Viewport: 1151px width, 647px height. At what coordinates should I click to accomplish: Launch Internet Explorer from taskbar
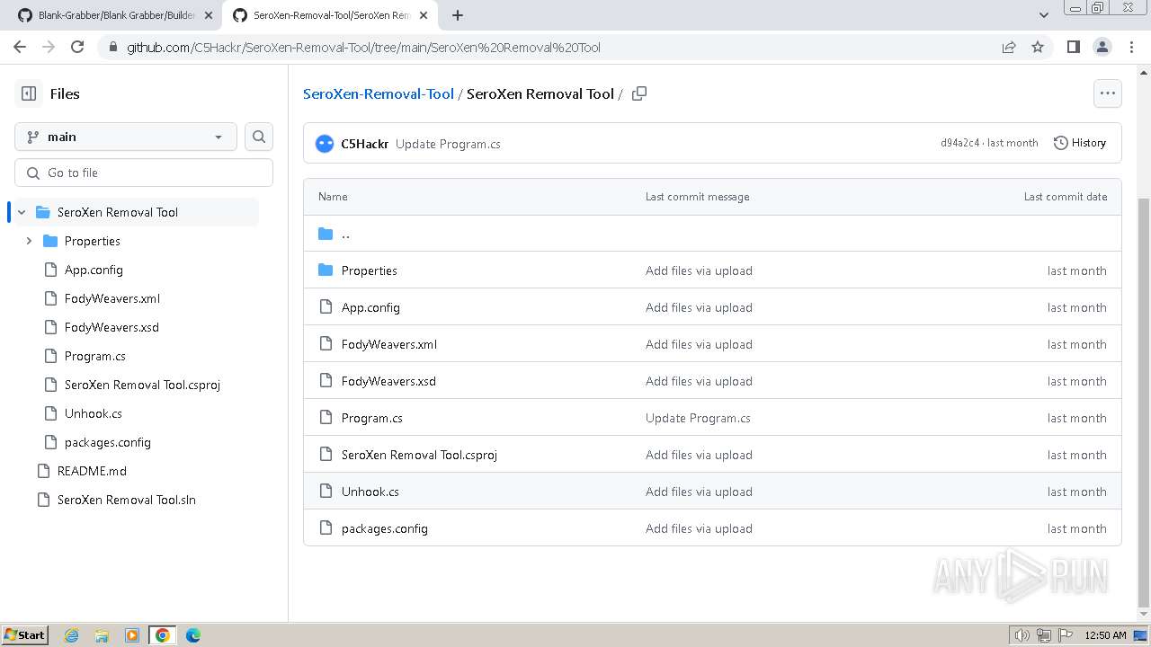tap(71, 635)
